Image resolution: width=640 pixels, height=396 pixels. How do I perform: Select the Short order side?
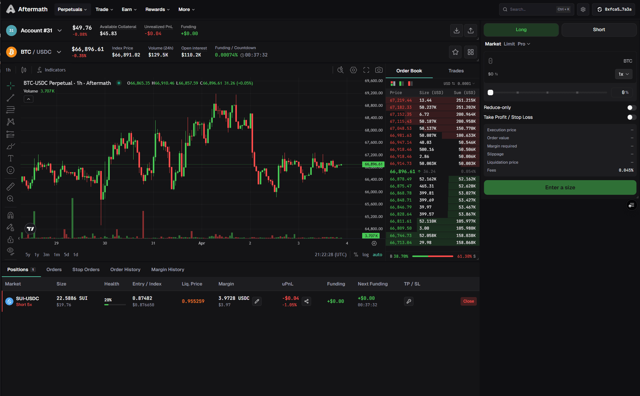point(598,30)
